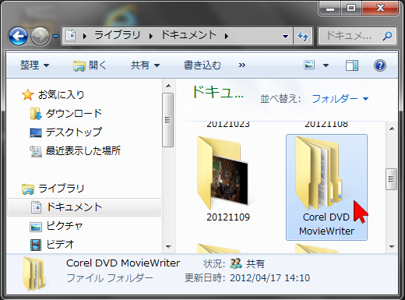Click the 開く toolbar button
405x300 pixels.
[90, 65]
